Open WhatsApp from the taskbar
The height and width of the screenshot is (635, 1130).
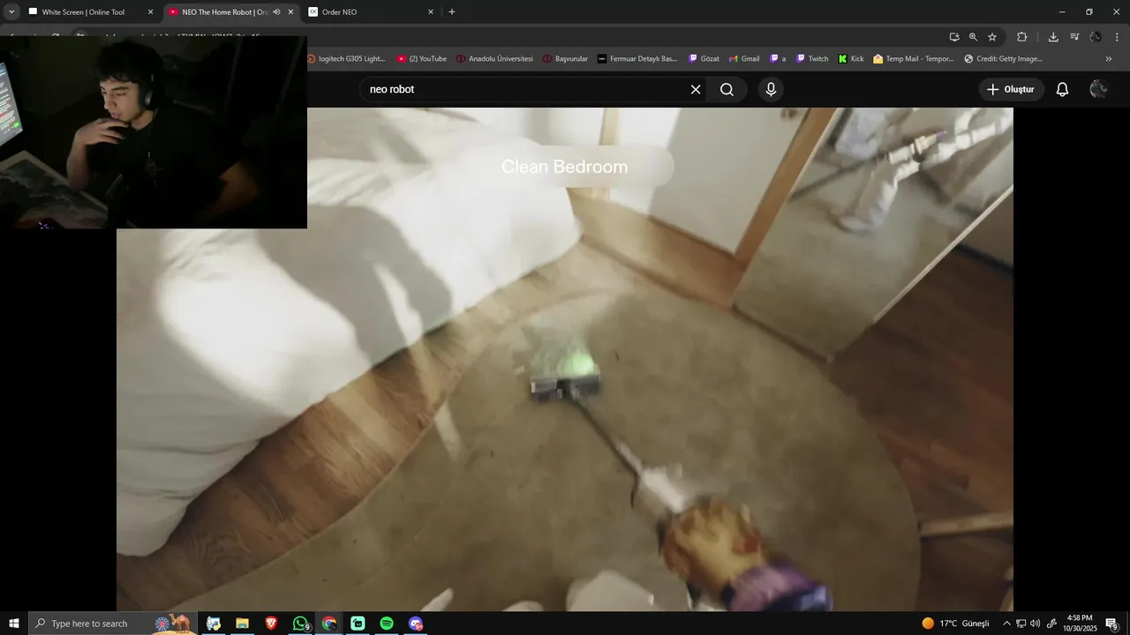pos(300,624)
